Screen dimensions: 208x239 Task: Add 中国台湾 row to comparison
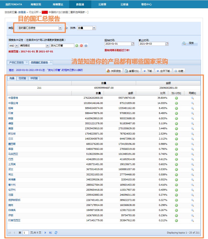coord(176,103)
